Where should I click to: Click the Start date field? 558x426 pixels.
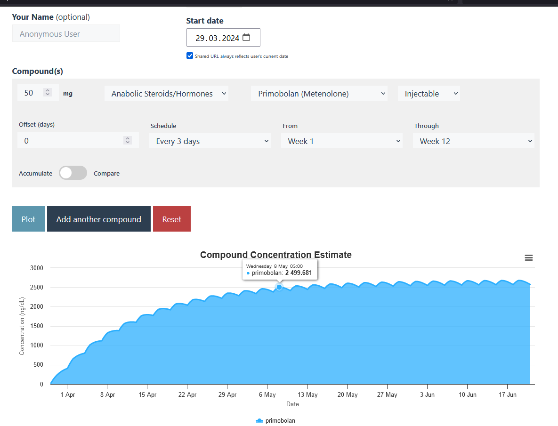217,38
